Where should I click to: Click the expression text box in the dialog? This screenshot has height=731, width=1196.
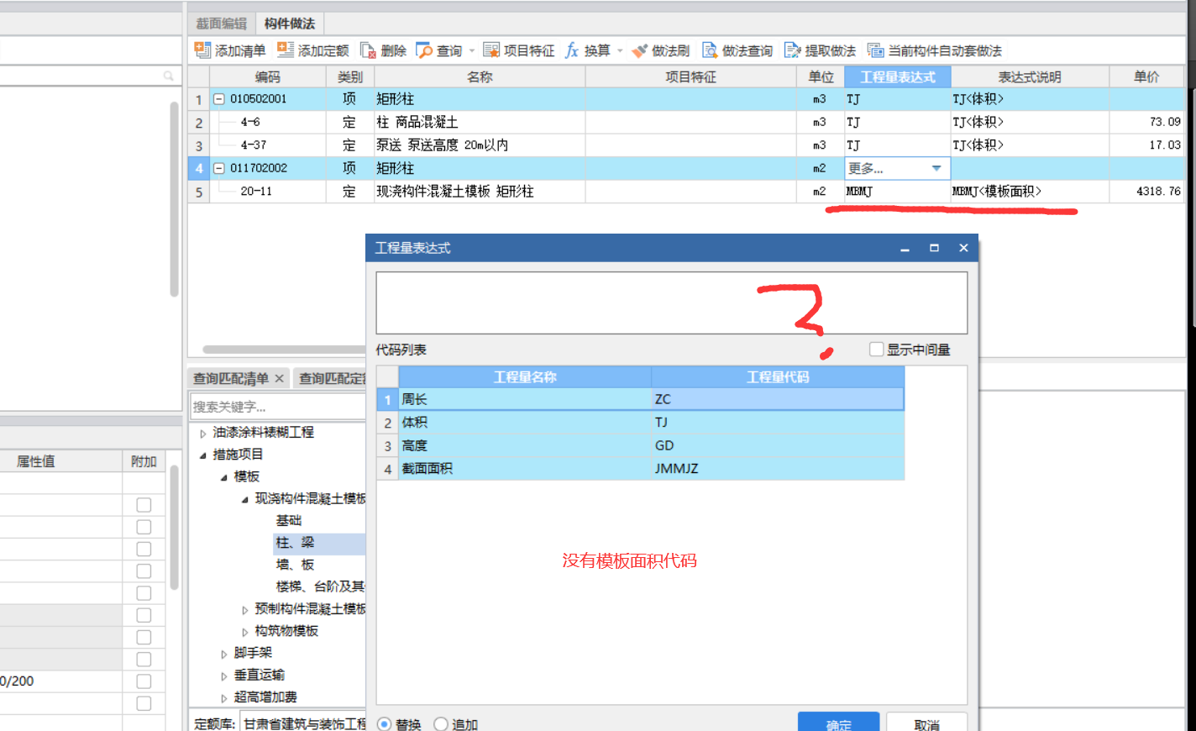(671, 302)
